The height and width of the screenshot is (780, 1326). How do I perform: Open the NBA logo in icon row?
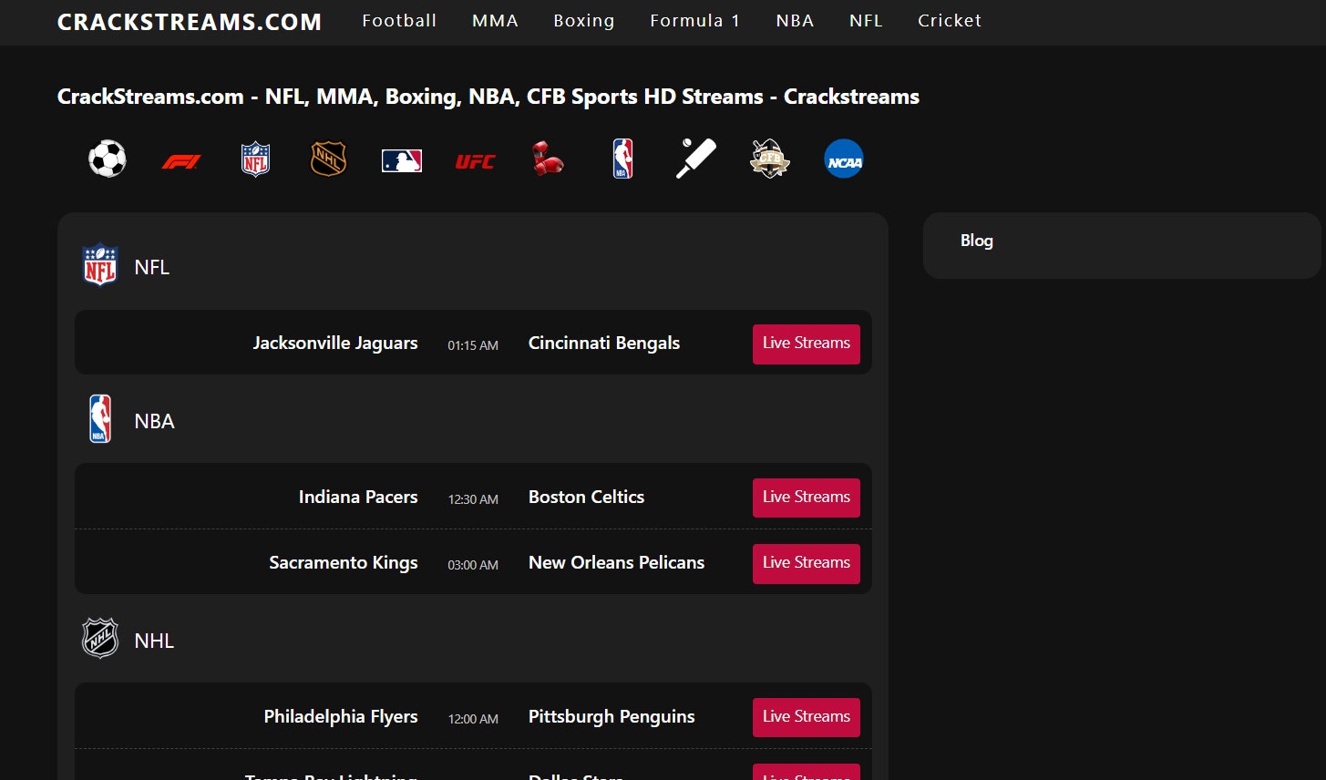[x=622, y=158]
